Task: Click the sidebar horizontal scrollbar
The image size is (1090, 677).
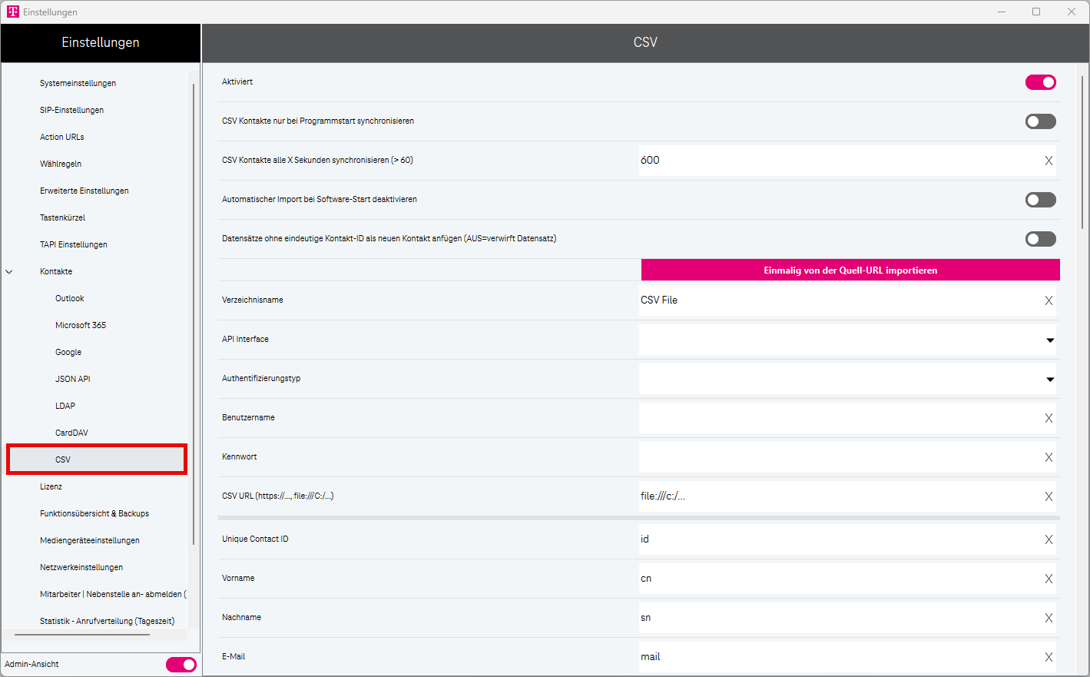Action: coord(82,635)
